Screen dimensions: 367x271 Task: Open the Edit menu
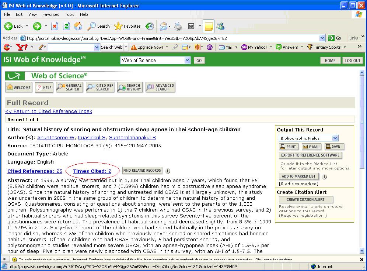(x=19, y=14)
